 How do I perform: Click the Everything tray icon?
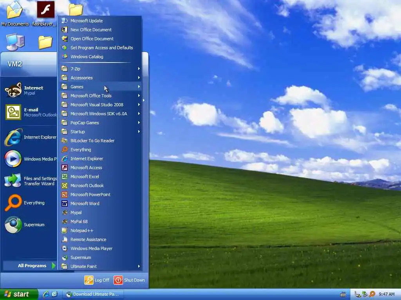point(372,294)
